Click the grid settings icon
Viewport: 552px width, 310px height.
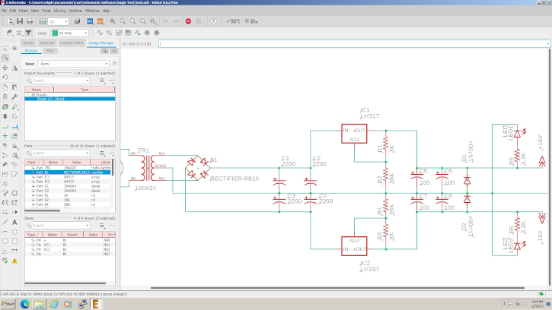19,33
